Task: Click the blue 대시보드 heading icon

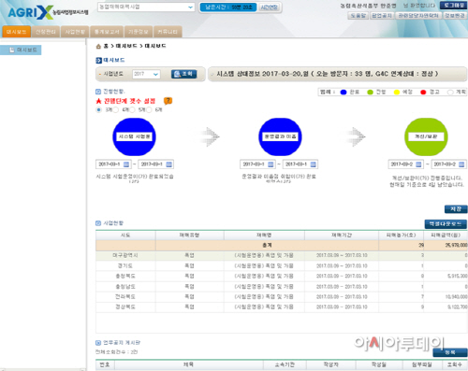Action: (99, 60)
